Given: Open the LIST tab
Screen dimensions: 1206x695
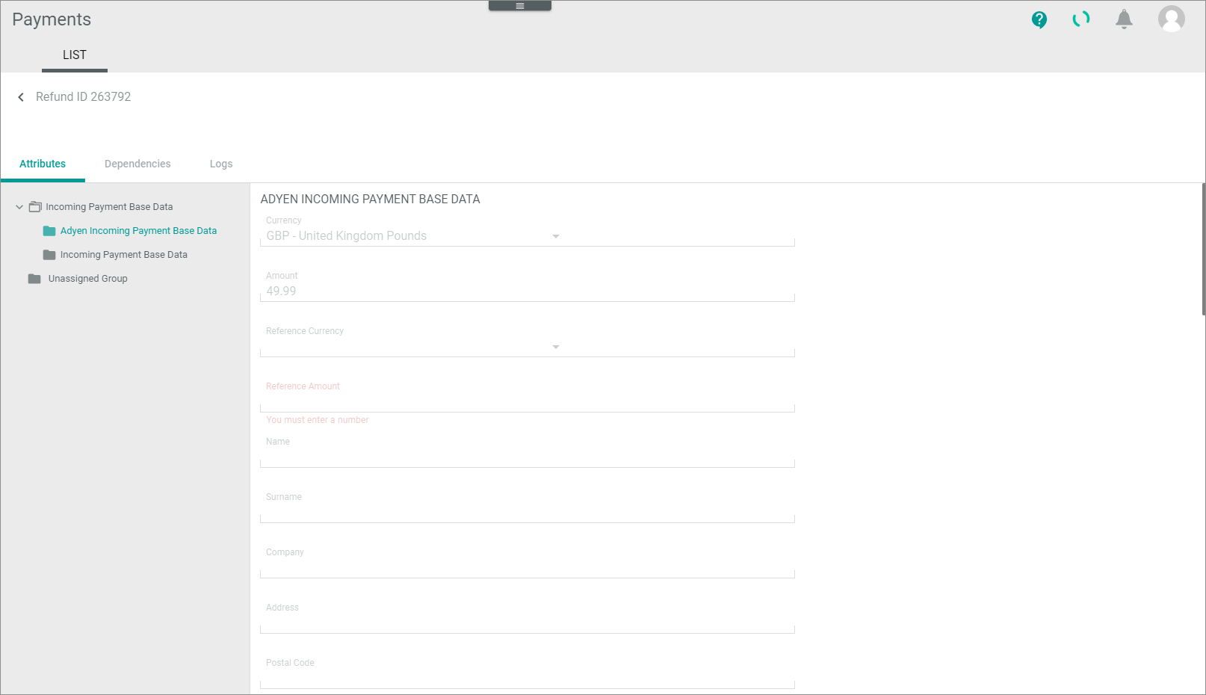Looking at the screenshot, I should point(75,55).
